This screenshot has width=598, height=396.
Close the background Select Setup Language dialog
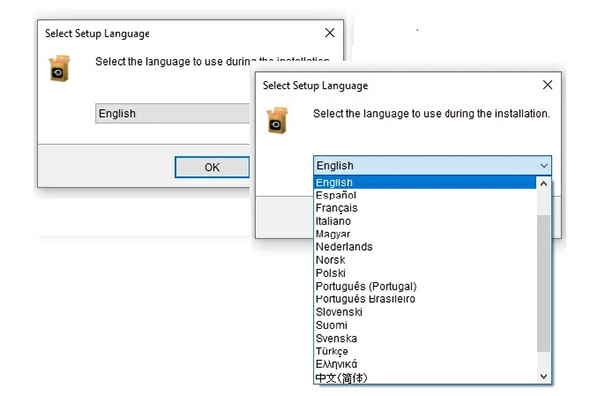(x=330, y=33)
